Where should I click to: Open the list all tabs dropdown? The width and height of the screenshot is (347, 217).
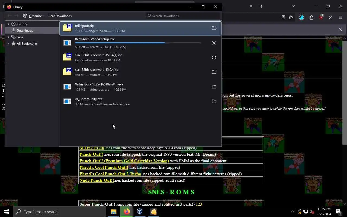click(x=293, y=6)
